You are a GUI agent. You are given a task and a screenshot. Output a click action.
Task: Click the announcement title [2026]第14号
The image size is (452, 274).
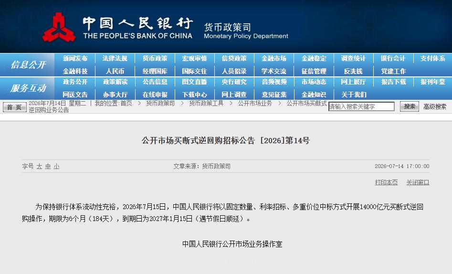pos(226,140)
